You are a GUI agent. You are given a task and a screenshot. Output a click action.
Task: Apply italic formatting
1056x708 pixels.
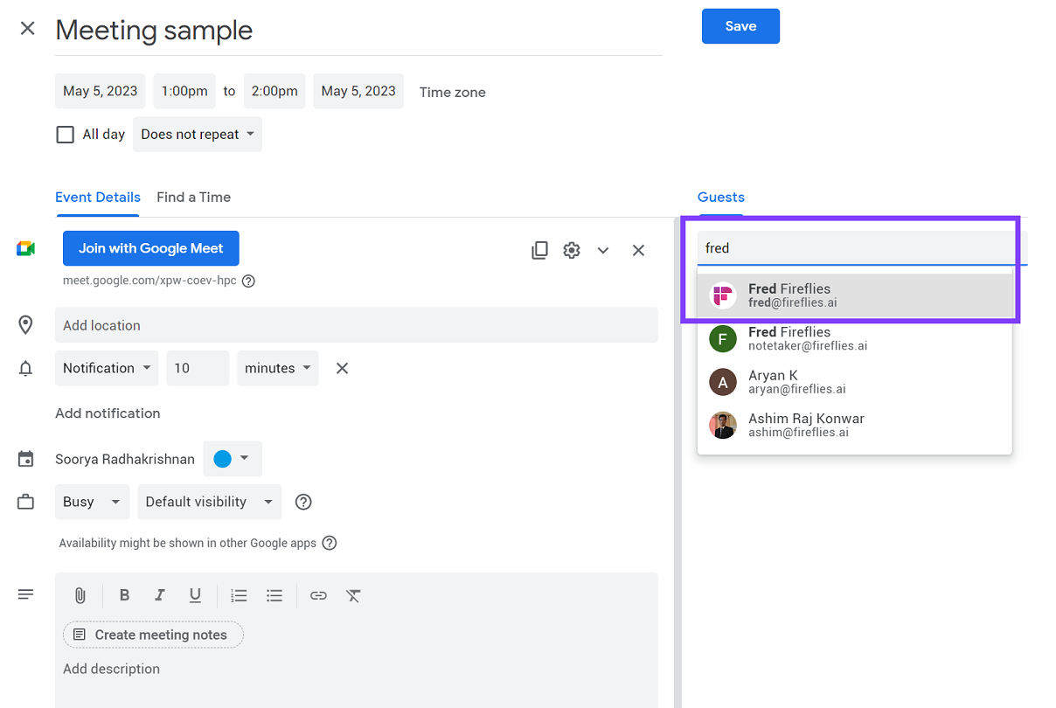[160, 595]
